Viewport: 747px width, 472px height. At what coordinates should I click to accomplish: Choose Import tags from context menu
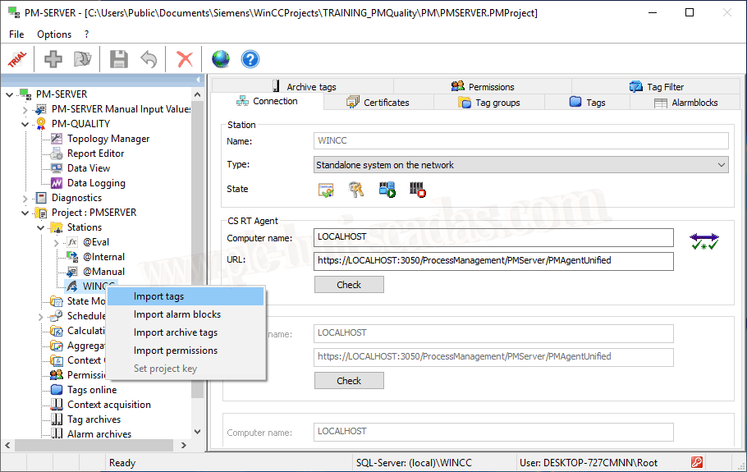pos(159,296)
